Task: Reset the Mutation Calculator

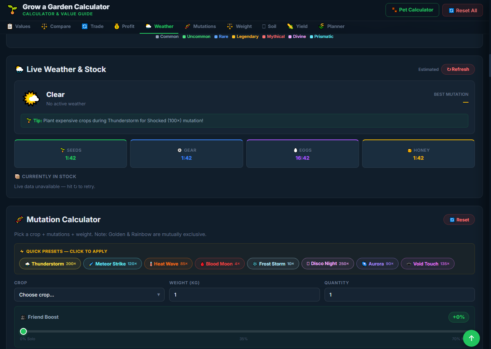Action: click(x=459, y=220)
